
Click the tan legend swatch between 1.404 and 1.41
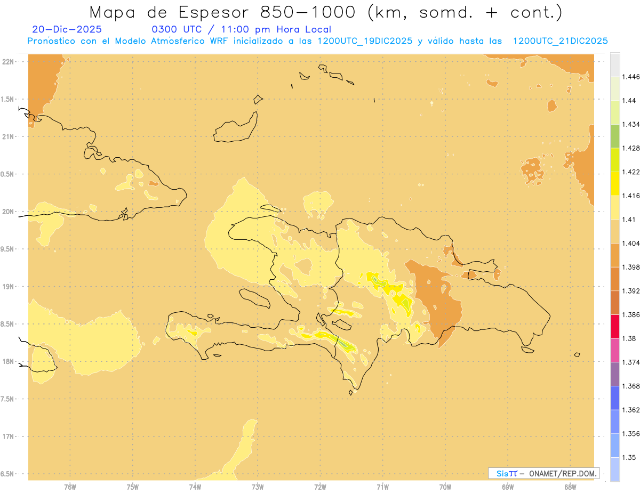615,231
